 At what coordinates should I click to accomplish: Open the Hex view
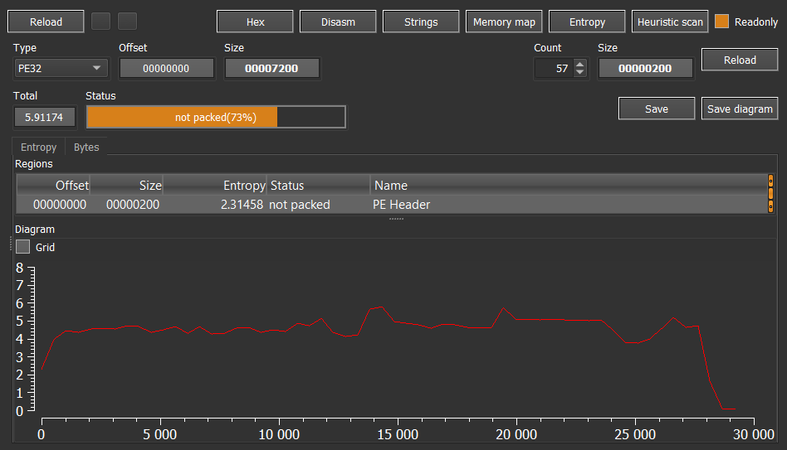click(255, 22)
